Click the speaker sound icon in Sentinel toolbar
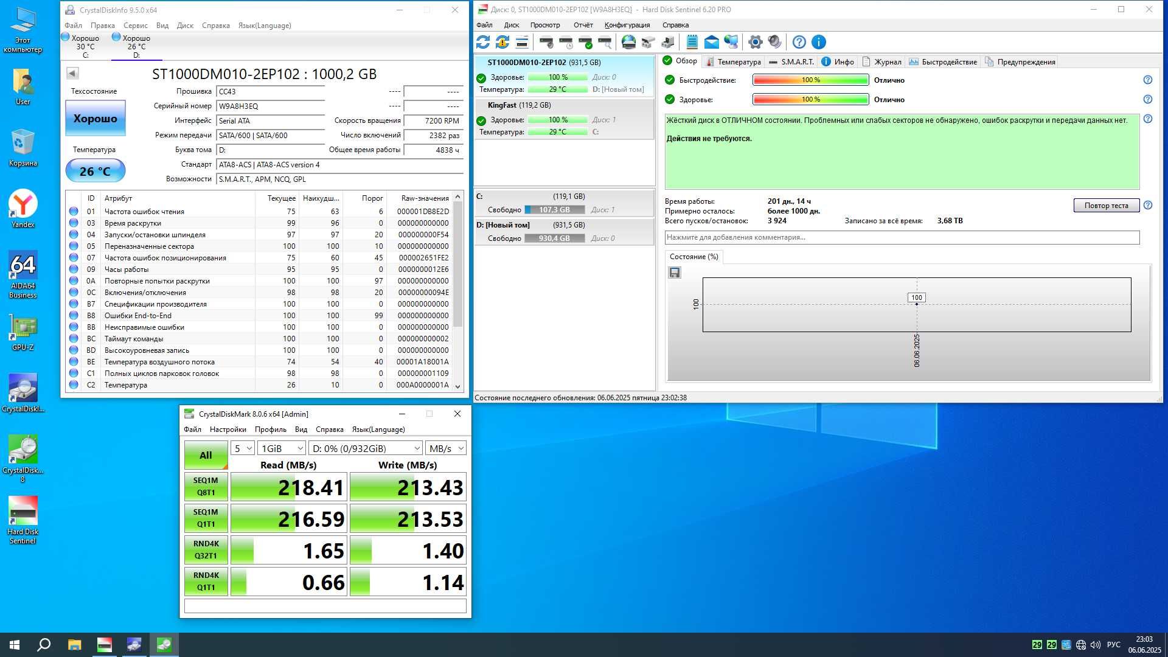 tap(775, 42)
